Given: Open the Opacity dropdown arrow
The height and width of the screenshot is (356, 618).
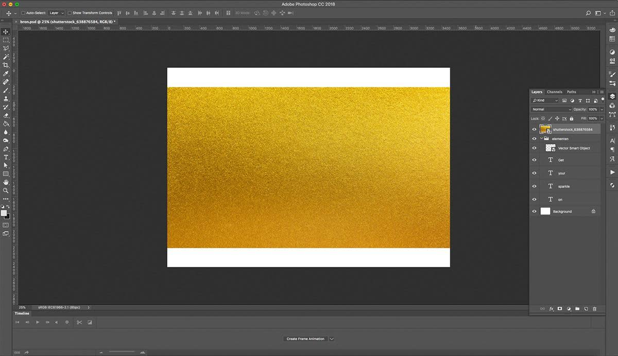Looking at the screenshot, I should click(x=601, y=109).
